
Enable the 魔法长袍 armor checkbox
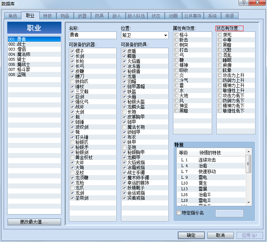124,127
